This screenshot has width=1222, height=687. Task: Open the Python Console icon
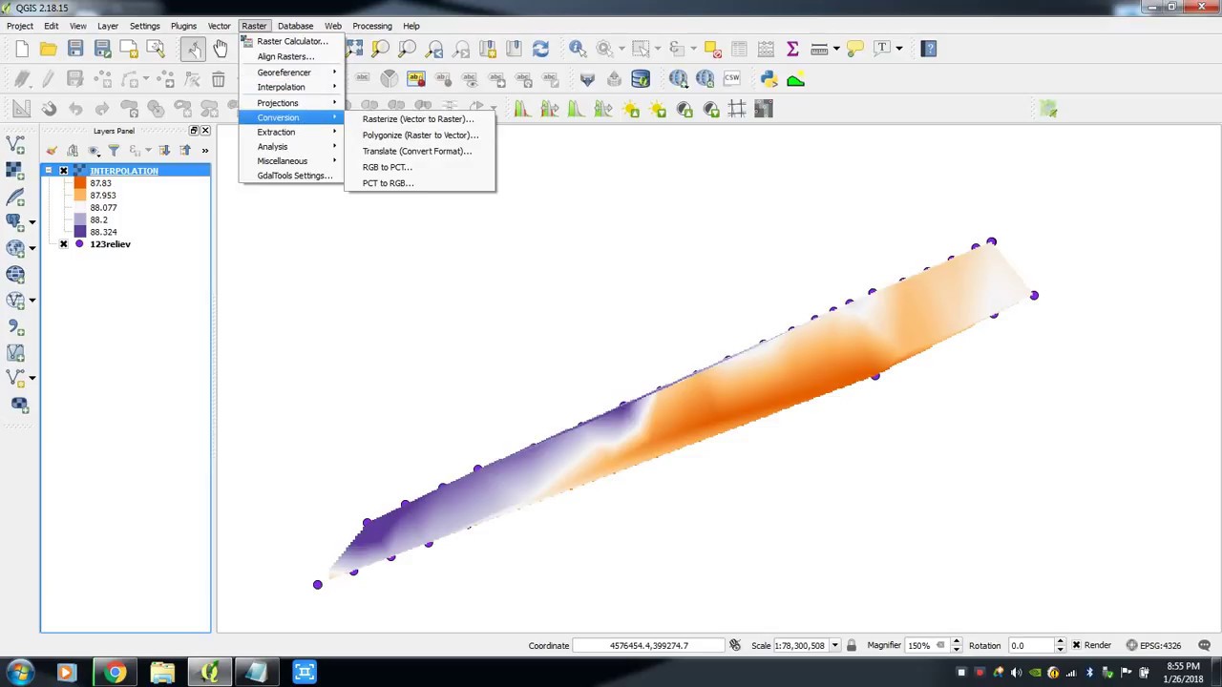769,79
